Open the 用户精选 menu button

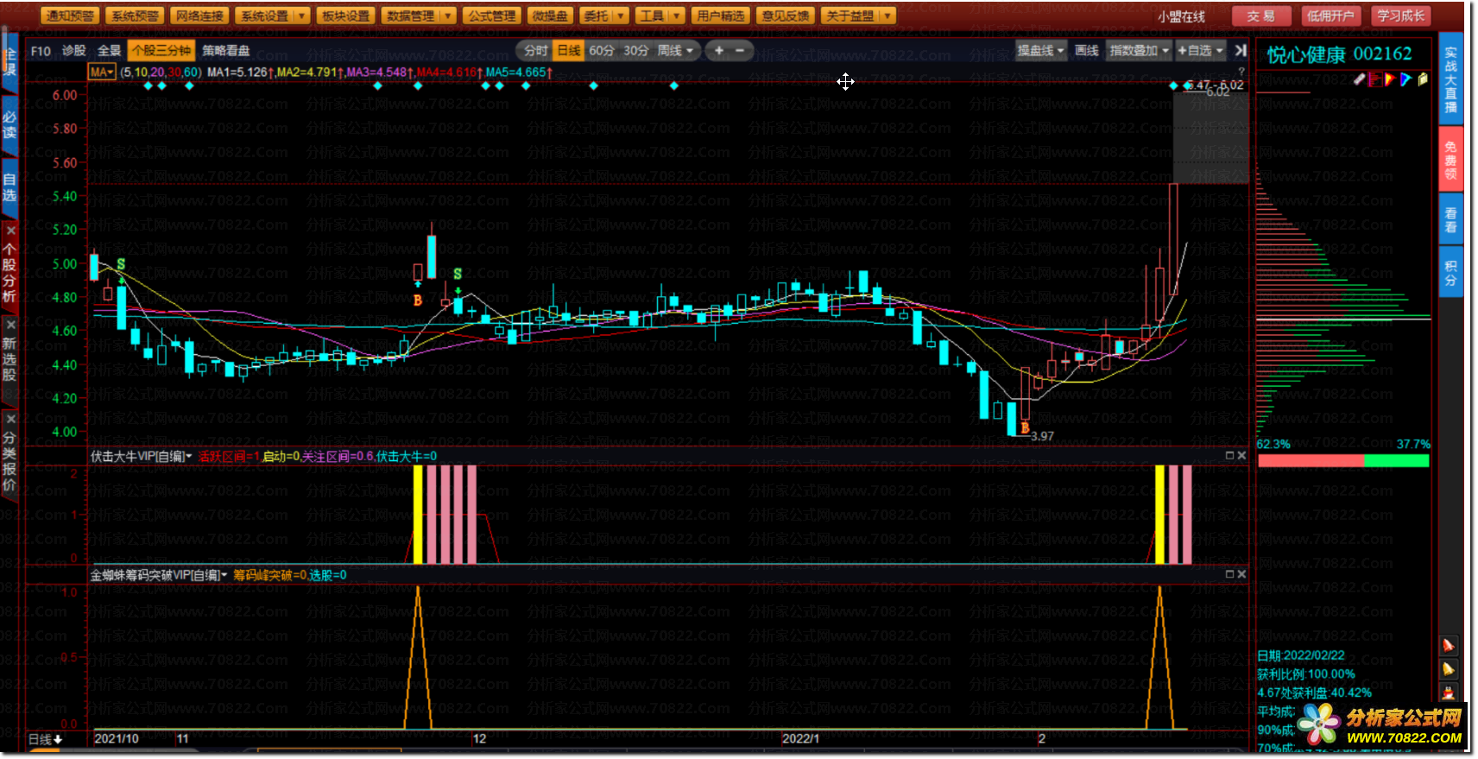[720, 16]
